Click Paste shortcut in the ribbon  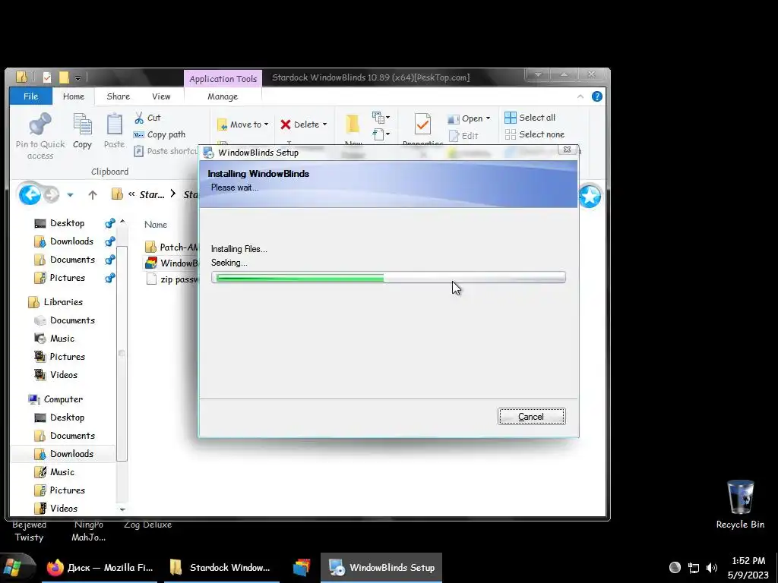point(166,151)
